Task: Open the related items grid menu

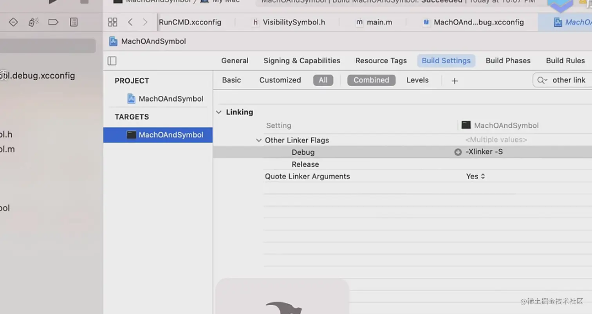Action: (x=113, y=22)
